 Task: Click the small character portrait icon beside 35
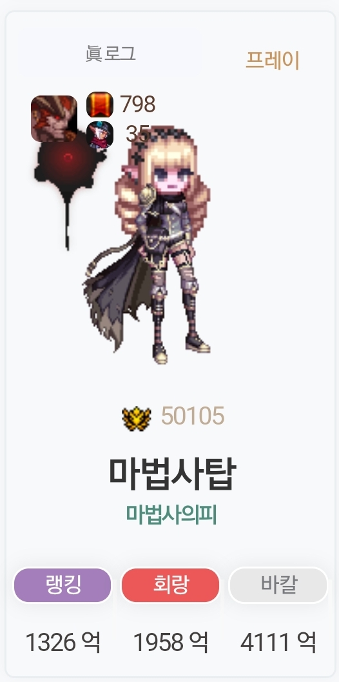pyautogui.click(x=100, y=135)
